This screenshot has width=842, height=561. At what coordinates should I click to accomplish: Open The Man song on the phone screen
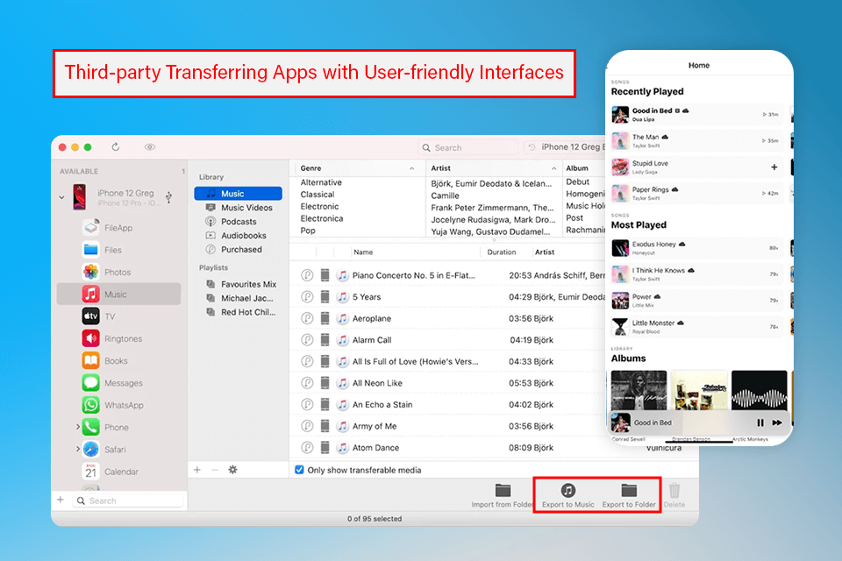[x=697, y=140]
